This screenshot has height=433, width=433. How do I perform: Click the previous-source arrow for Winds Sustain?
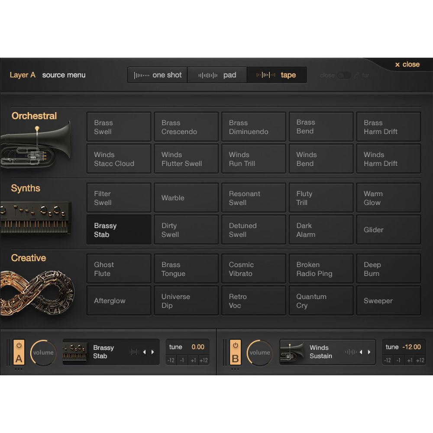pyautogui.click(x=361, y=352)
